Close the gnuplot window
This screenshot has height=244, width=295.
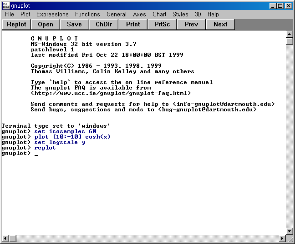[289, 6]
